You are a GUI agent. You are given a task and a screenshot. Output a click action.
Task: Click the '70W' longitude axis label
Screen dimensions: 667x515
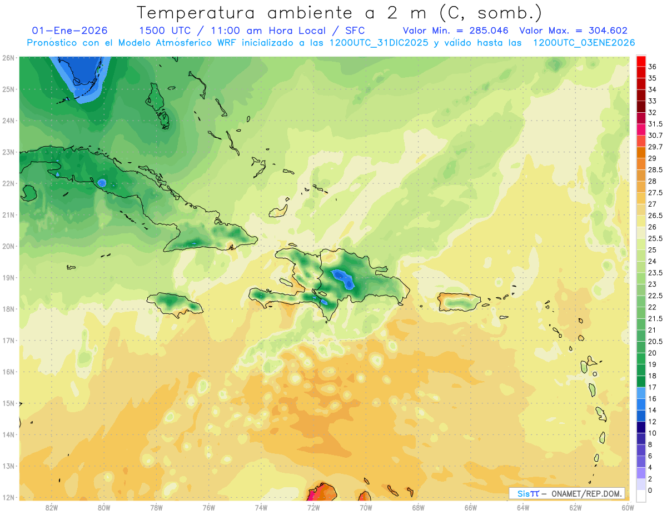tap(366, 508)
